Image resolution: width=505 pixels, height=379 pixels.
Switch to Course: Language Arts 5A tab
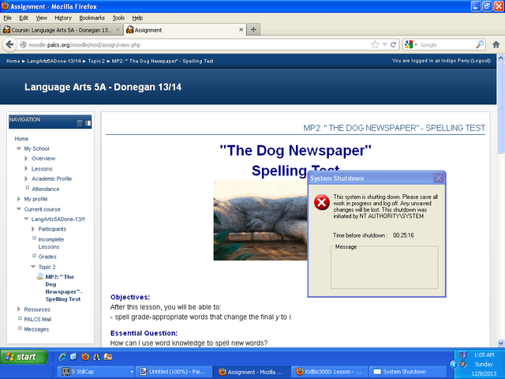pyautogui.click(x=62, y=30)
